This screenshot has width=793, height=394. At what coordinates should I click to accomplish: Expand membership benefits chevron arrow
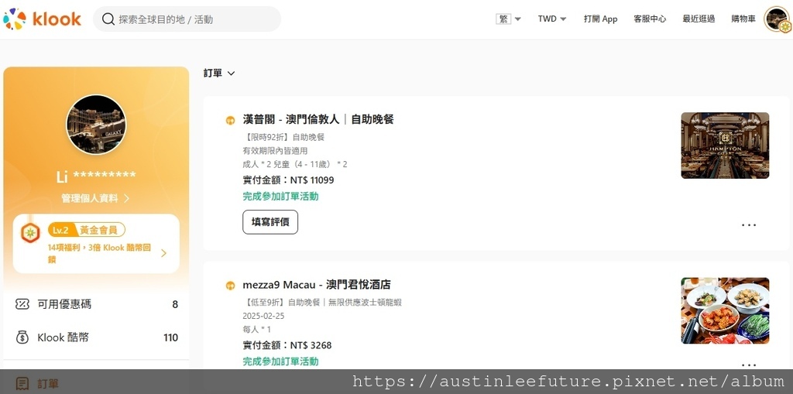click(163, 253)
